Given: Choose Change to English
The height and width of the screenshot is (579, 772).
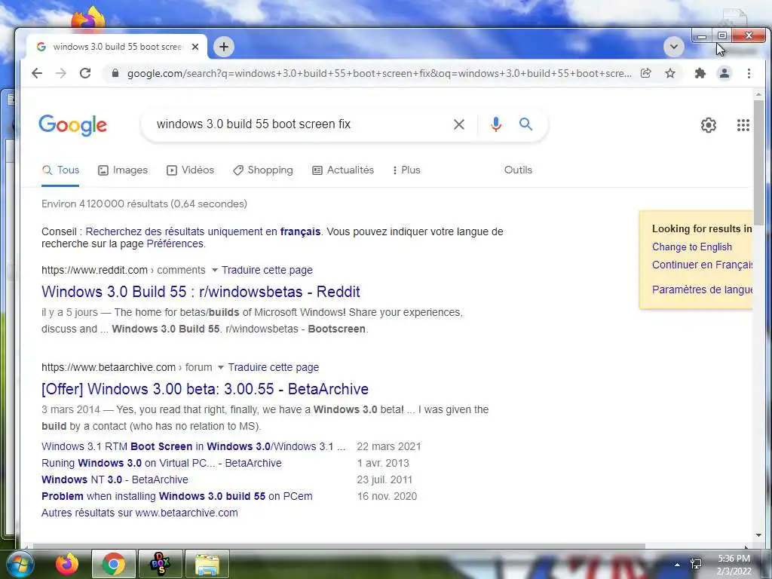Looking at the screenshot, I should [692, 247].
